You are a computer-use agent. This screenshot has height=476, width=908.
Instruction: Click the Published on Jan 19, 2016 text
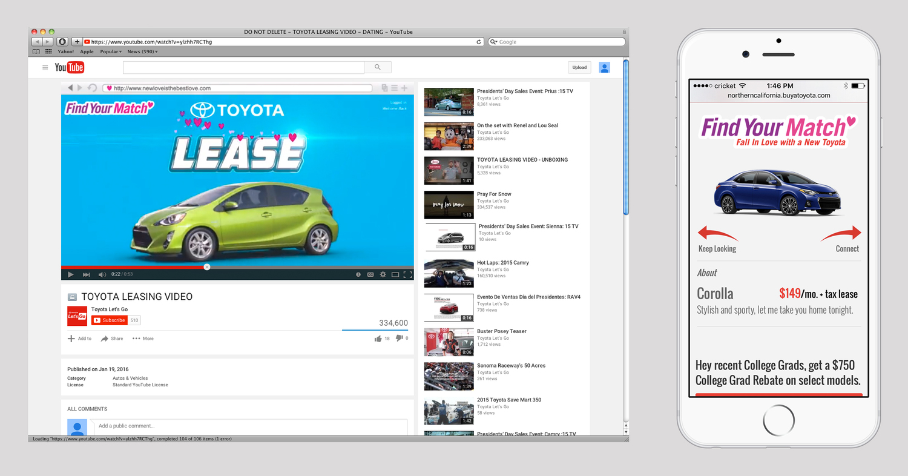pos(98,369)
